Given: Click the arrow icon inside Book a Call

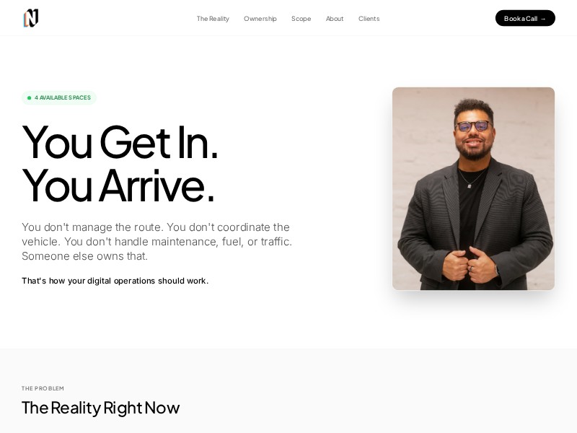Looking at the screenshot, I should click(x=543, y=19).
